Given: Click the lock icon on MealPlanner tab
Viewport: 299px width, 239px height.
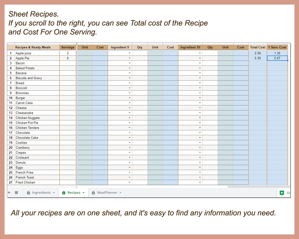Looking at the screenshot, I should pos(93,192).
